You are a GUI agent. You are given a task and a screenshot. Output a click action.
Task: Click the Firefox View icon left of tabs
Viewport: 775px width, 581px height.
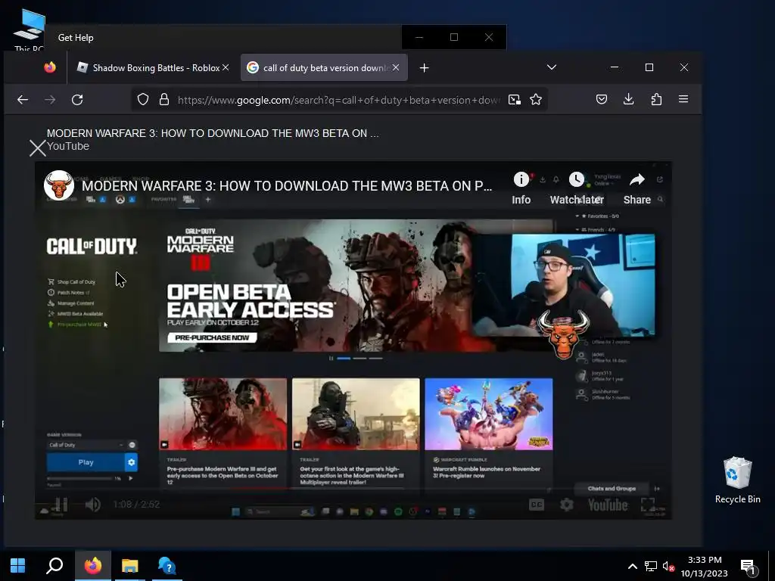coord(50,67)
